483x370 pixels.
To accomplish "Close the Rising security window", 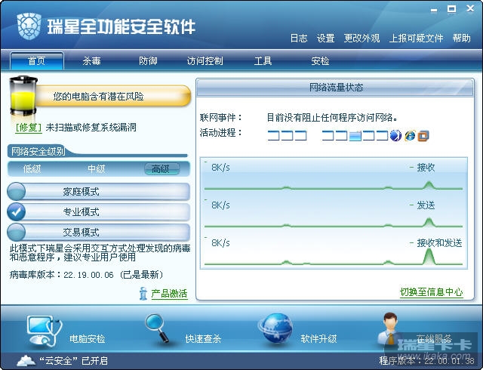I will pos(470,8).
